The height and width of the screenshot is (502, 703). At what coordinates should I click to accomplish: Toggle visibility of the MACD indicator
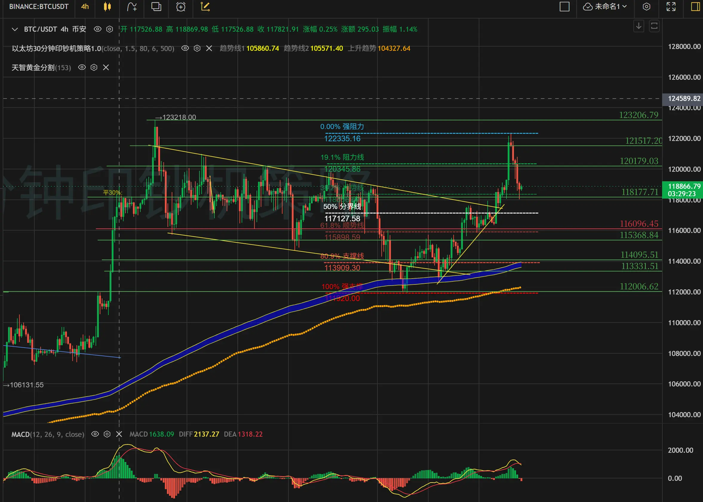95,434
